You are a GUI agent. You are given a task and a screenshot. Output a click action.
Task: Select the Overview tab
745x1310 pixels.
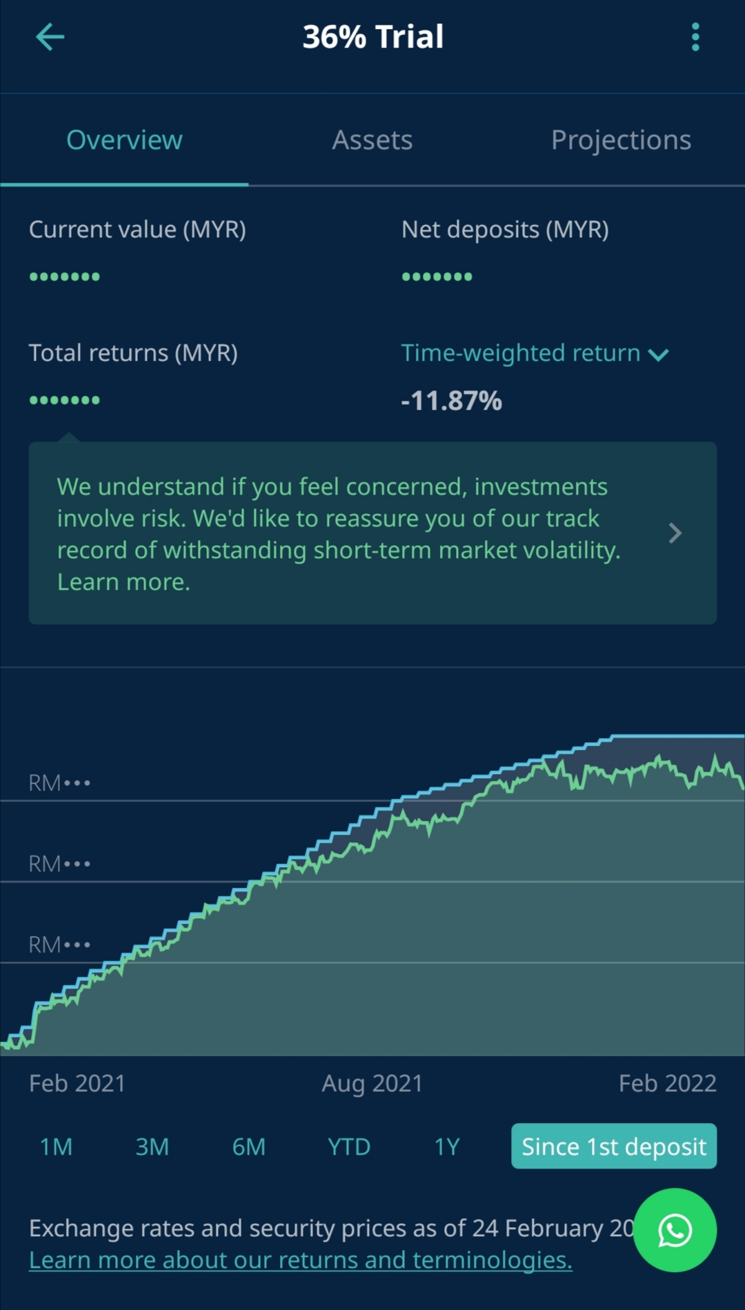[124, 140]
